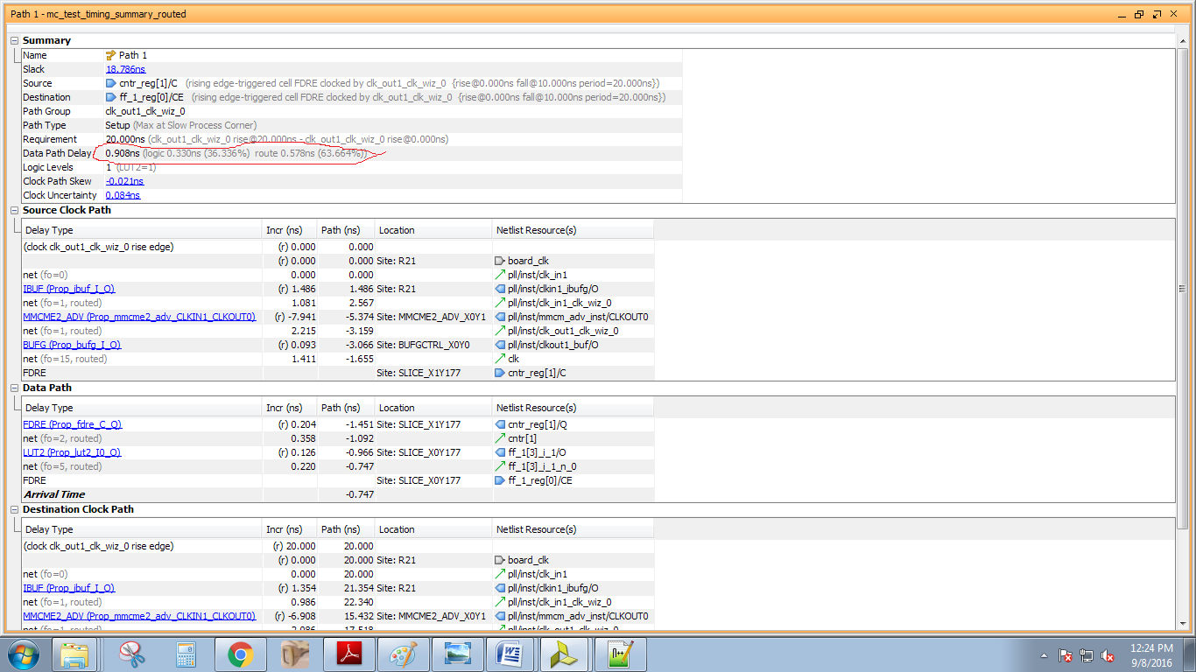Collapse the Destination Clock Path section
This screenshot has width=1196, height=672.
tap(14, 509)
